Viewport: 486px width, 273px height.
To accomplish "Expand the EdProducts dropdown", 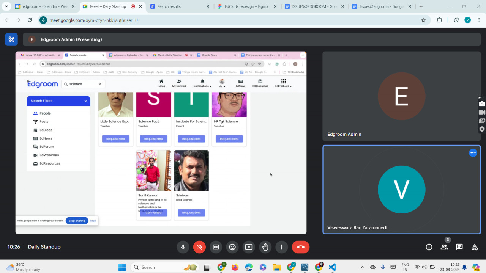I will [x=283, y=83].
